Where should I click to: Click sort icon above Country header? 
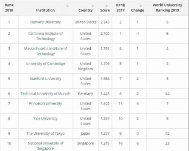pos(93,6)
